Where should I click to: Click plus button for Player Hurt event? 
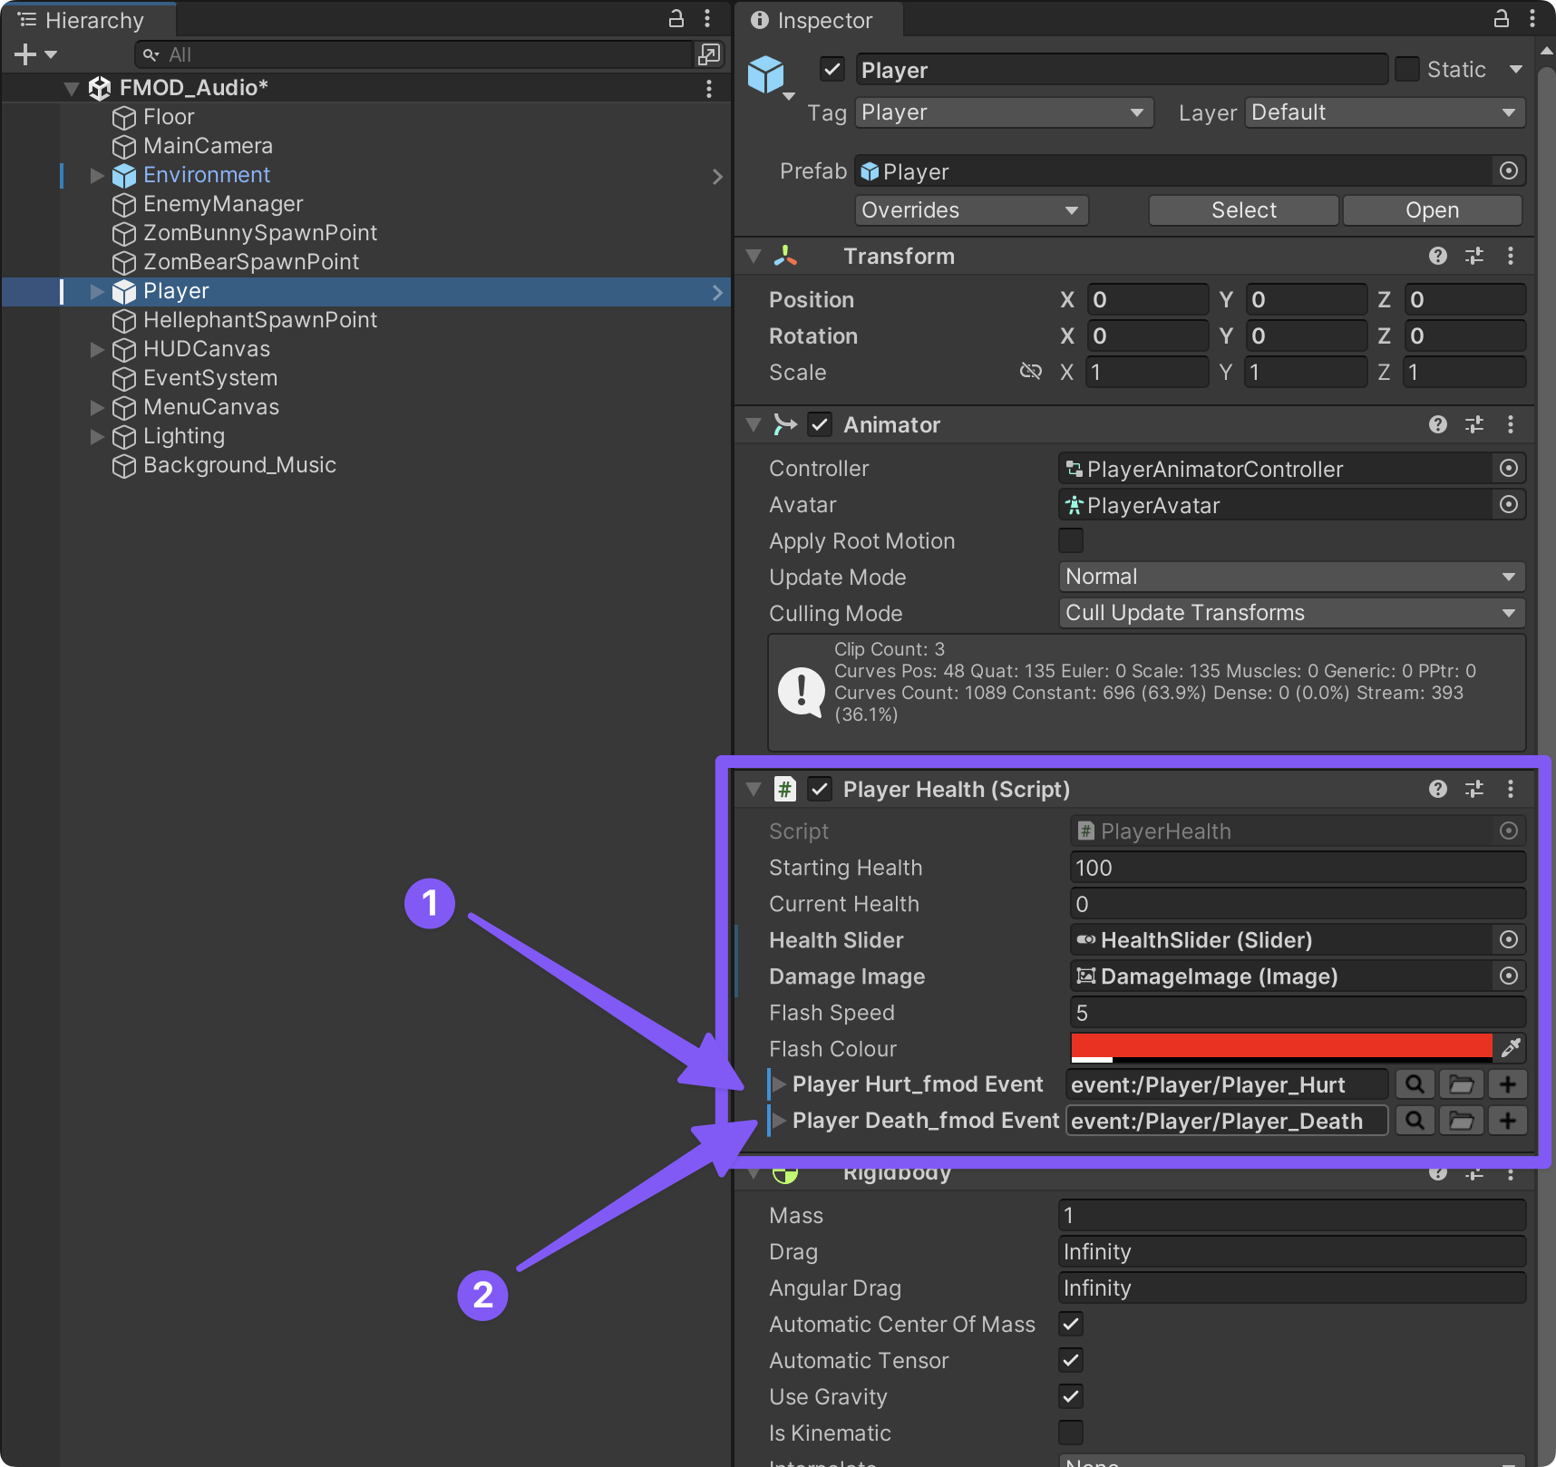(x=1507, y=1084)
